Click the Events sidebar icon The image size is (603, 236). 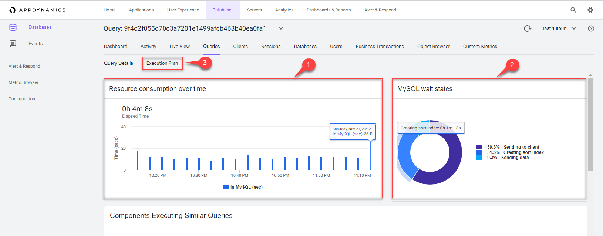pos(13,44)
